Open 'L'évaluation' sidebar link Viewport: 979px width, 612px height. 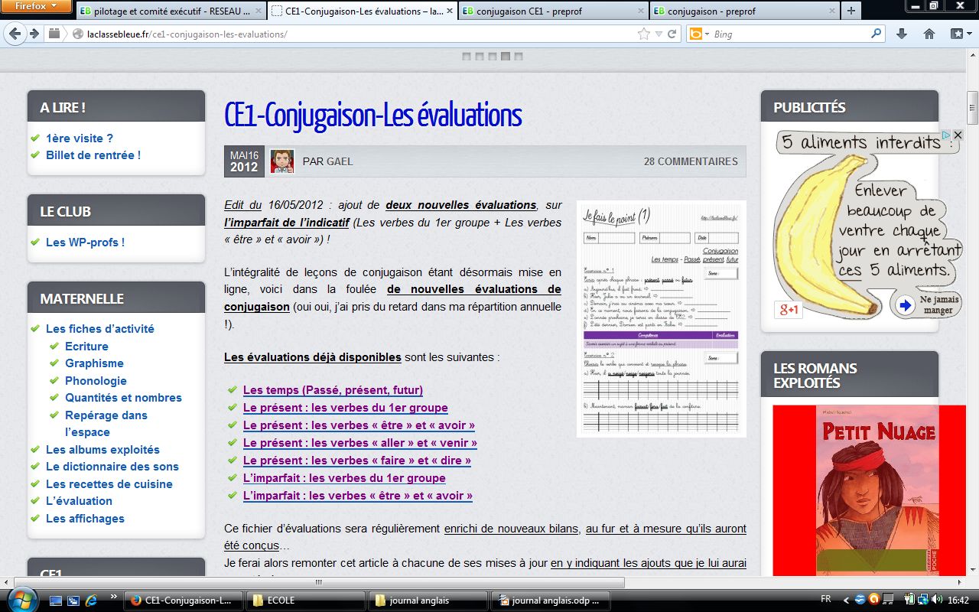pyautogui.click(x=79, y=501)
